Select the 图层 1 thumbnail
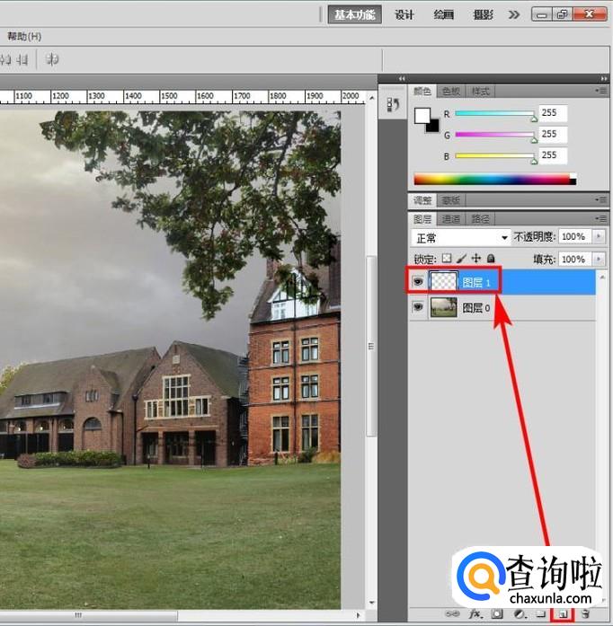This screenshot has width=613, height=626. click(443, 282)
